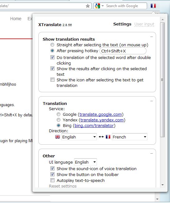Click the 'Service:' label
The width and height of the screenshot is (170, 203).
pyautogui.click(x=57, y=109)
